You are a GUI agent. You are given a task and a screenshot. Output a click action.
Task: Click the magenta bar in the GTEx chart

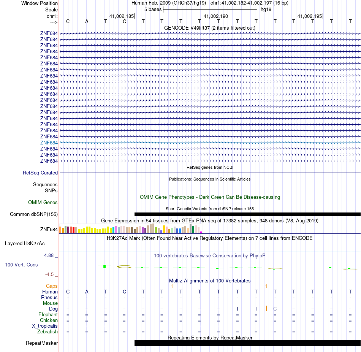201,232
